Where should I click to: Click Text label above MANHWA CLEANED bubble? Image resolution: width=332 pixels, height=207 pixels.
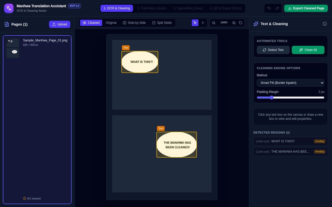click(161, 129)
